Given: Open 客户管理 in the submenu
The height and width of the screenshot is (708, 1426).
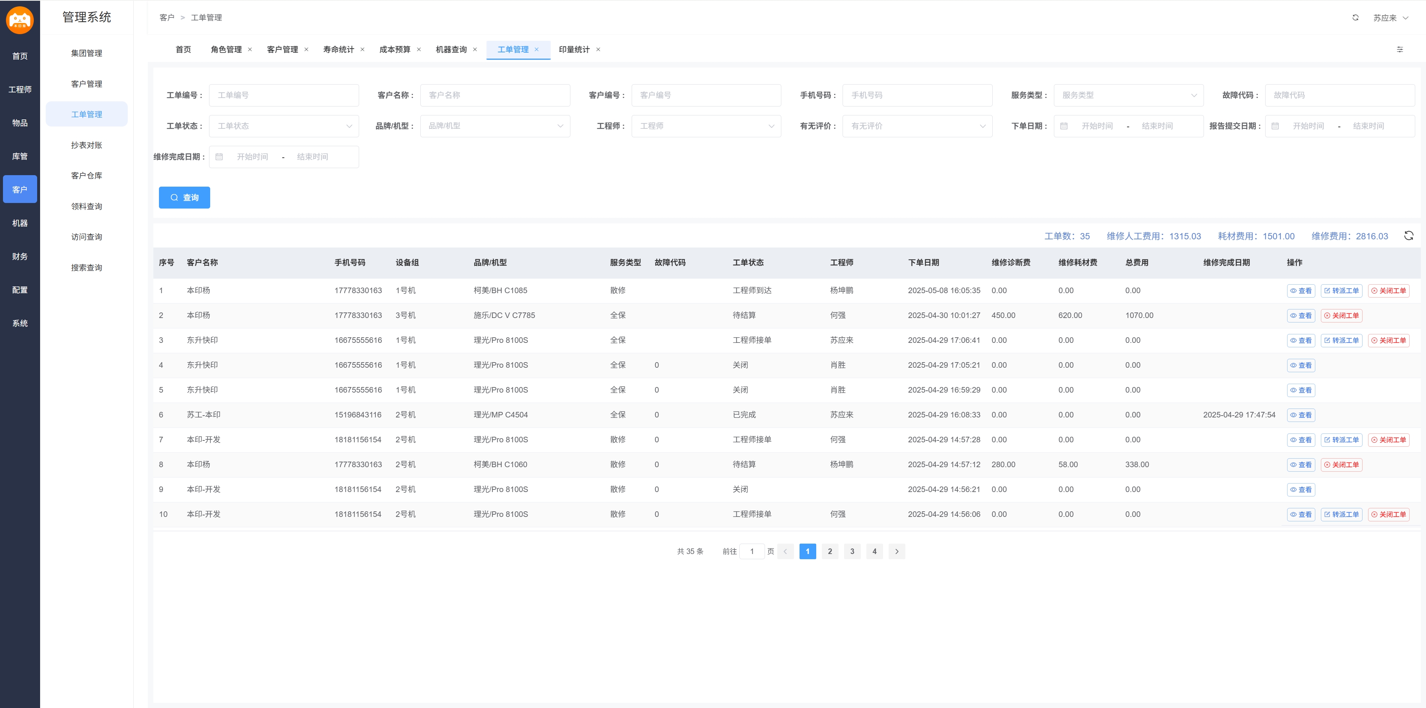Looking at the screenshot, I should [87, 84].
